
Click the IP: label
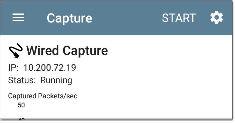[13, 67]
